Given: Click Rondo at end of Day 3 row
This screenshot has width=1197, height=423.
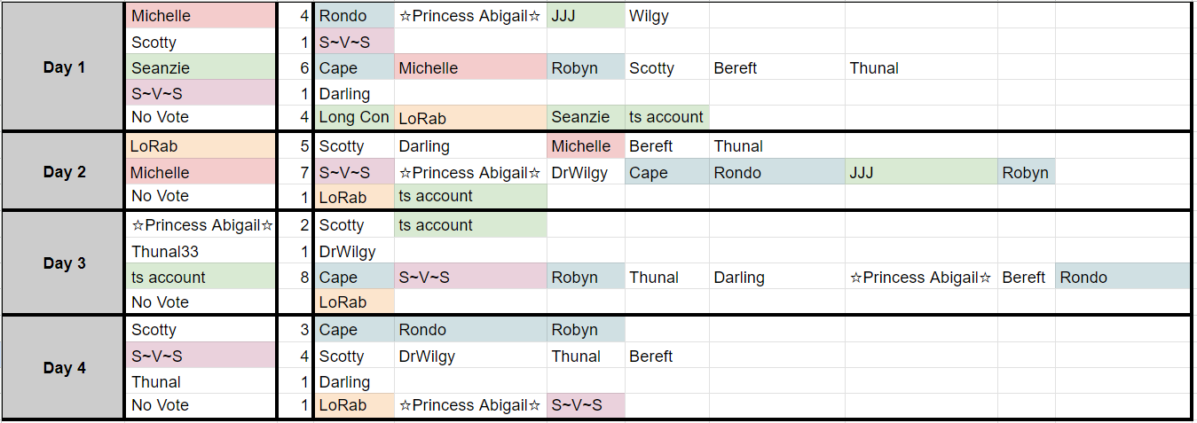Looking at the screenshot, I should click(x=1122, y=277).
